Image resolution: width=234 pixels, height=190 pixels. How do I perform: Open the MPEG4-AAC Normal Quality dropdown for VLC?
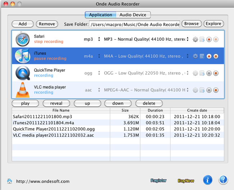click(x=146, y=90)
